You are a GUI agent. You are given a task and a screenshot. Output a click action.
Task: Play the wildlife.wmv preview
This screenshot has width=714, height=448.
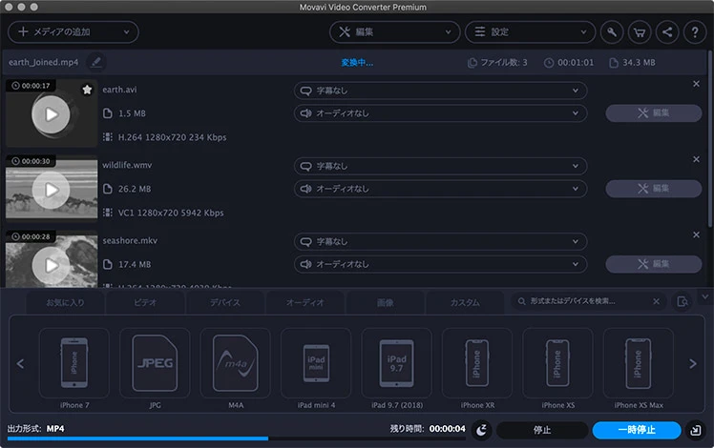click(51, 190)
